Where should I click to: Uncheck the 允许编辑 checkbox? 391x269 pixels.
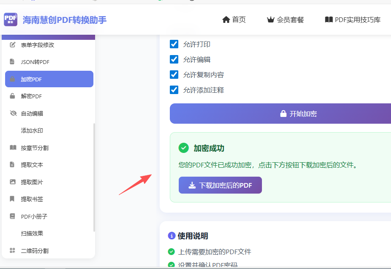(x=174, y=59)
